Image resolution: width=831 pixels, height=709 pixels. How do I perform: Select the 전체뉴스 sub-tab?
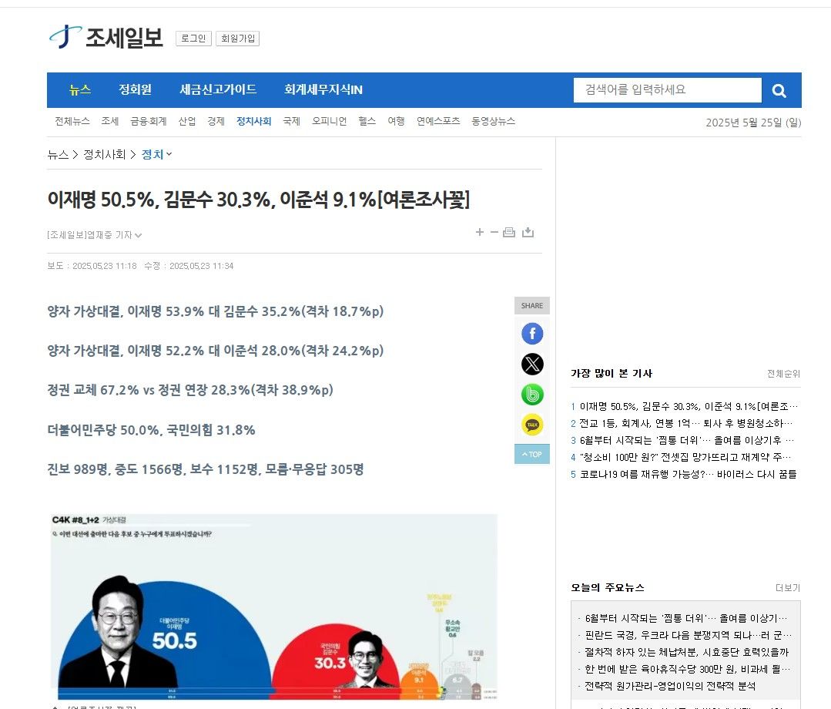coord(72,122)
